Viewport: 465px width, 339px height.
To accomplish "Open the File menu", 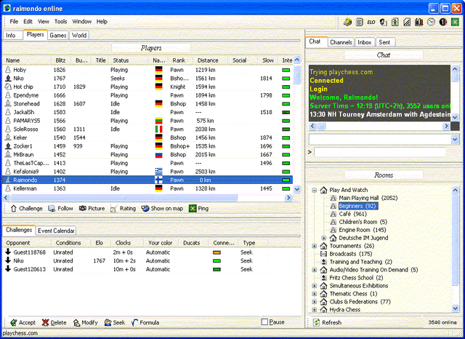I will click(x=14, y=21).
